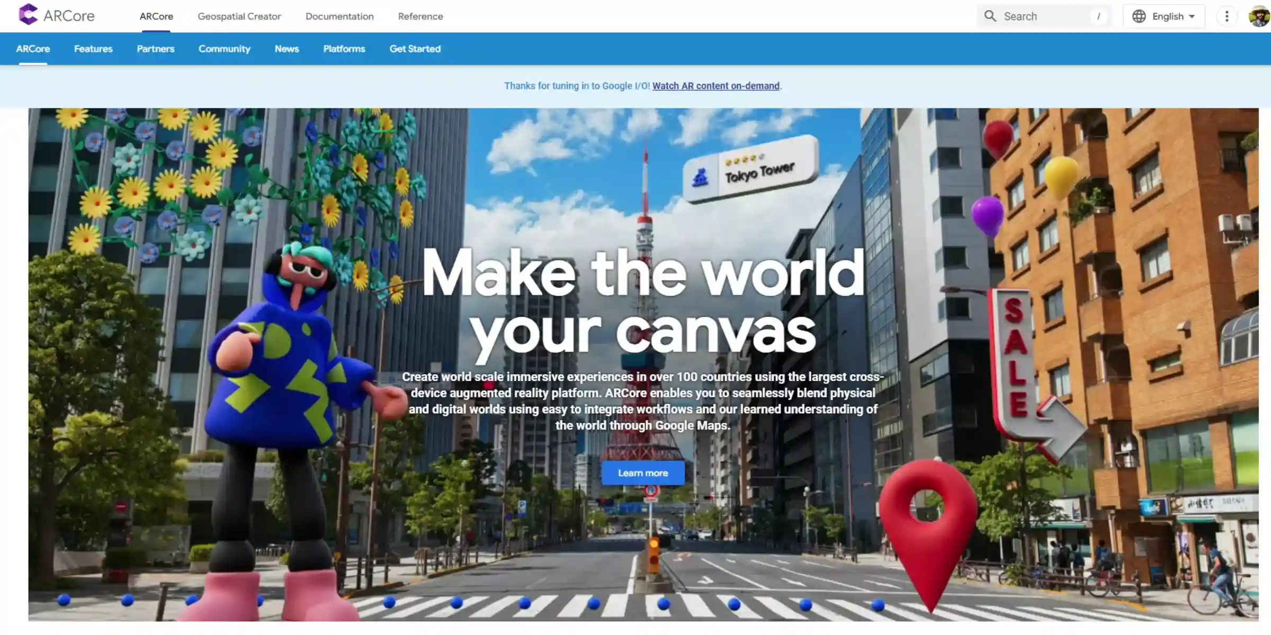The height and width of the screenshot is (635, 1271).
Task: Navigate to the Platforms page
Action: click(x=344, y=49)
